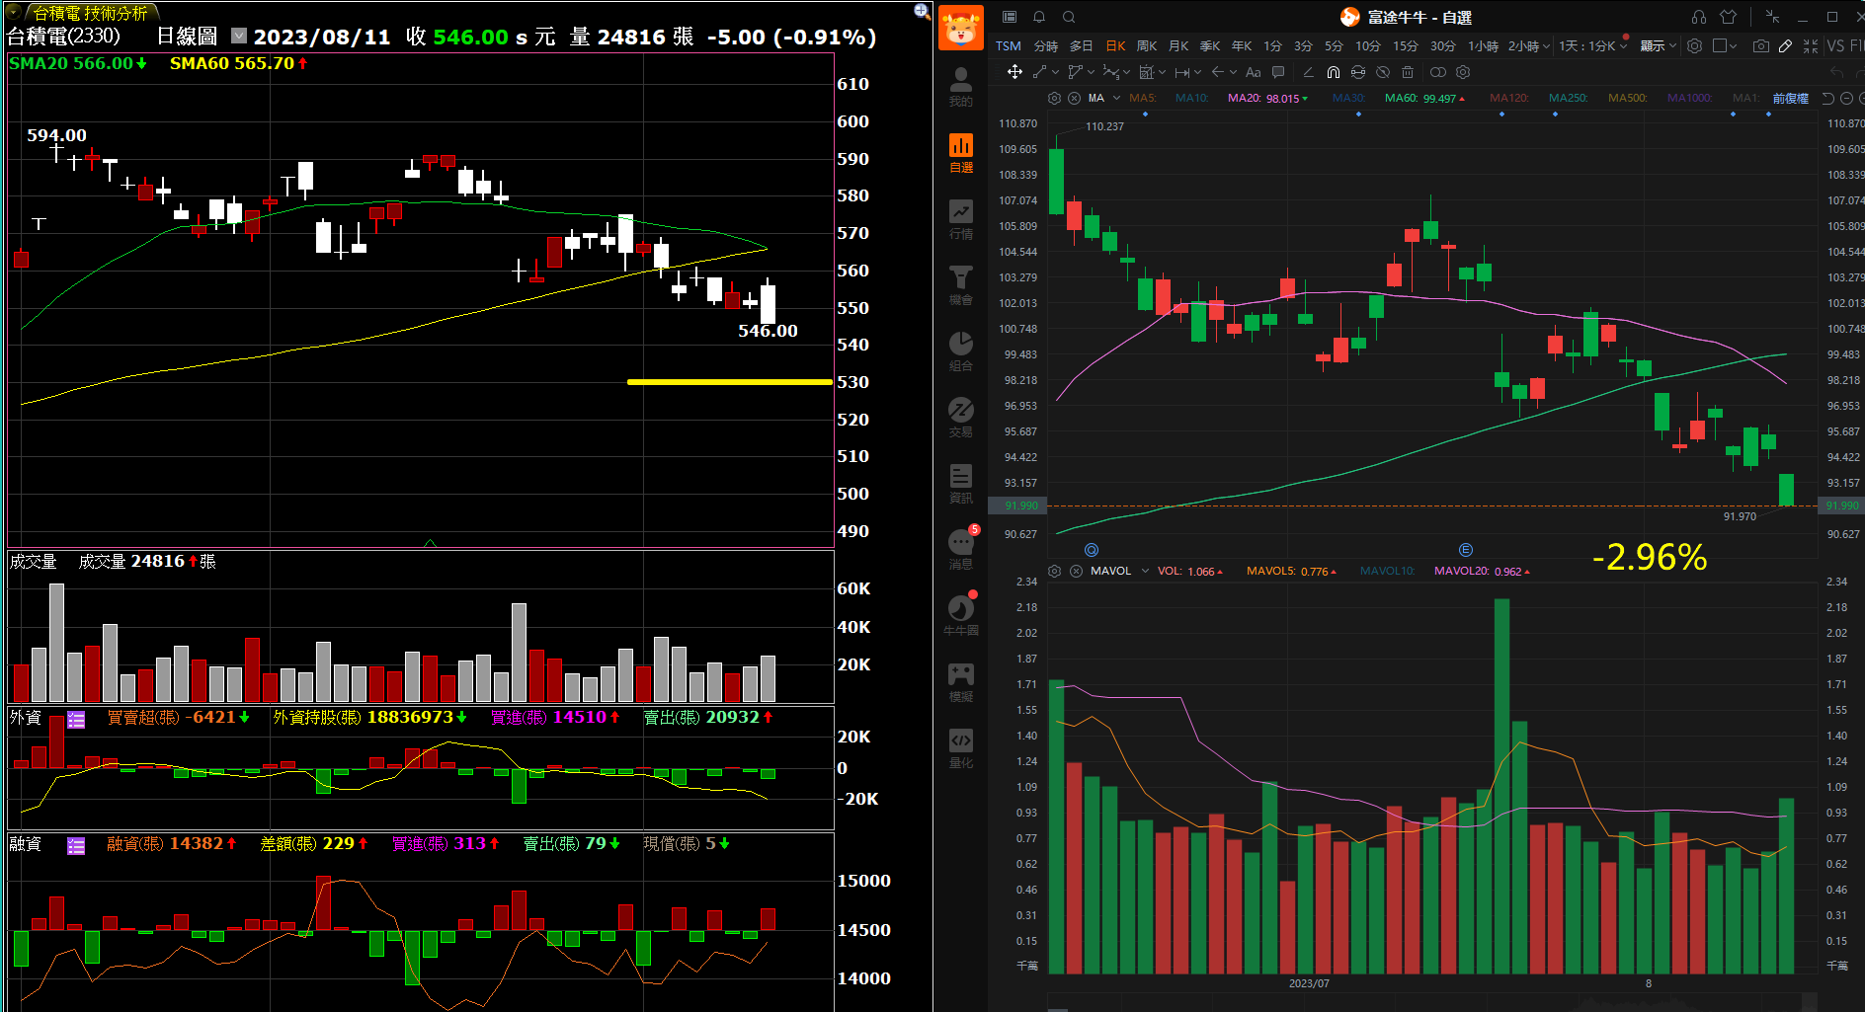Click yellow 530 support line on 台積電 chart

click(729, 381)
